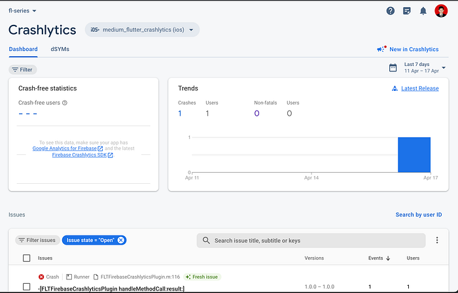Open the medium_flutter_crashlytics (ios) app selector
This screenshot has height=293, width=458.
142,30
